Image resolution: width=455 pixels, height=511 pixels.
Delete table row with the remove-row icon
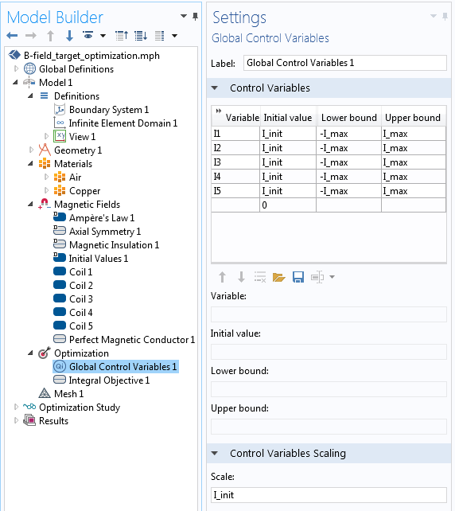point(260,277)
